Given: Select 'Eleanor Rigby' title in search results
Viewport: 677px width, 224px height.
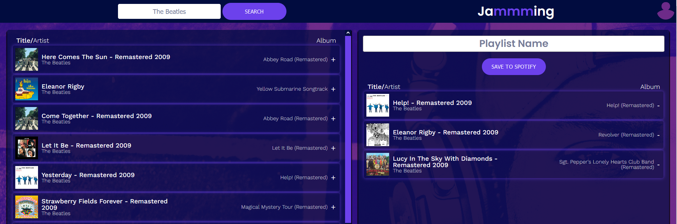Looking at the screenshot, I should (x=63, y=86).
